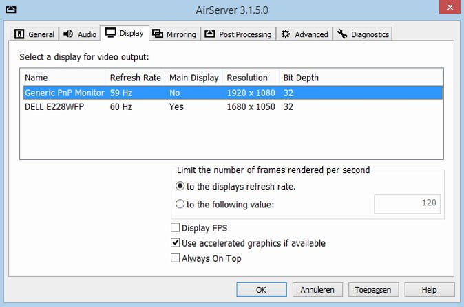The width and height of the screenshot is (464, 307).
Task: Close the AirServer window
Action: coord(450,7)
